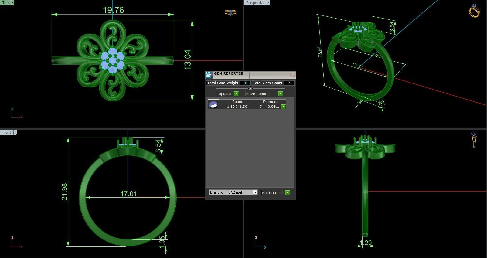Screen dimensions: 487x258
Task: Click the 21.98 dimension in Front viewport
Action: click(x=64, y=192)
